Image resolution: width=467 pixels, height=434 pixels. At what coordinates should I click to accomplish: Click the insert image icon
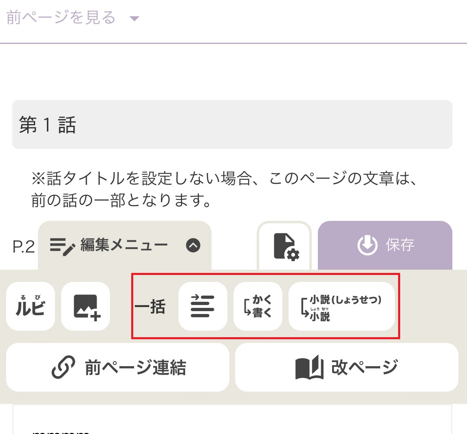[x=86, y=306]
